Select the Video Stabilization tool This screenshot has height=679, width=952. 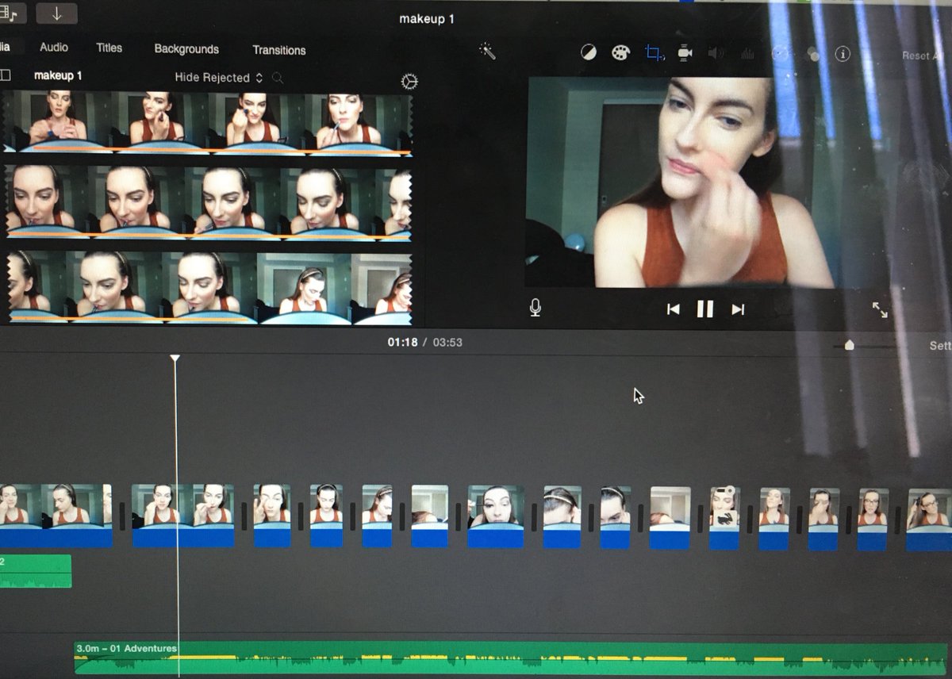[x=685, y=52]
